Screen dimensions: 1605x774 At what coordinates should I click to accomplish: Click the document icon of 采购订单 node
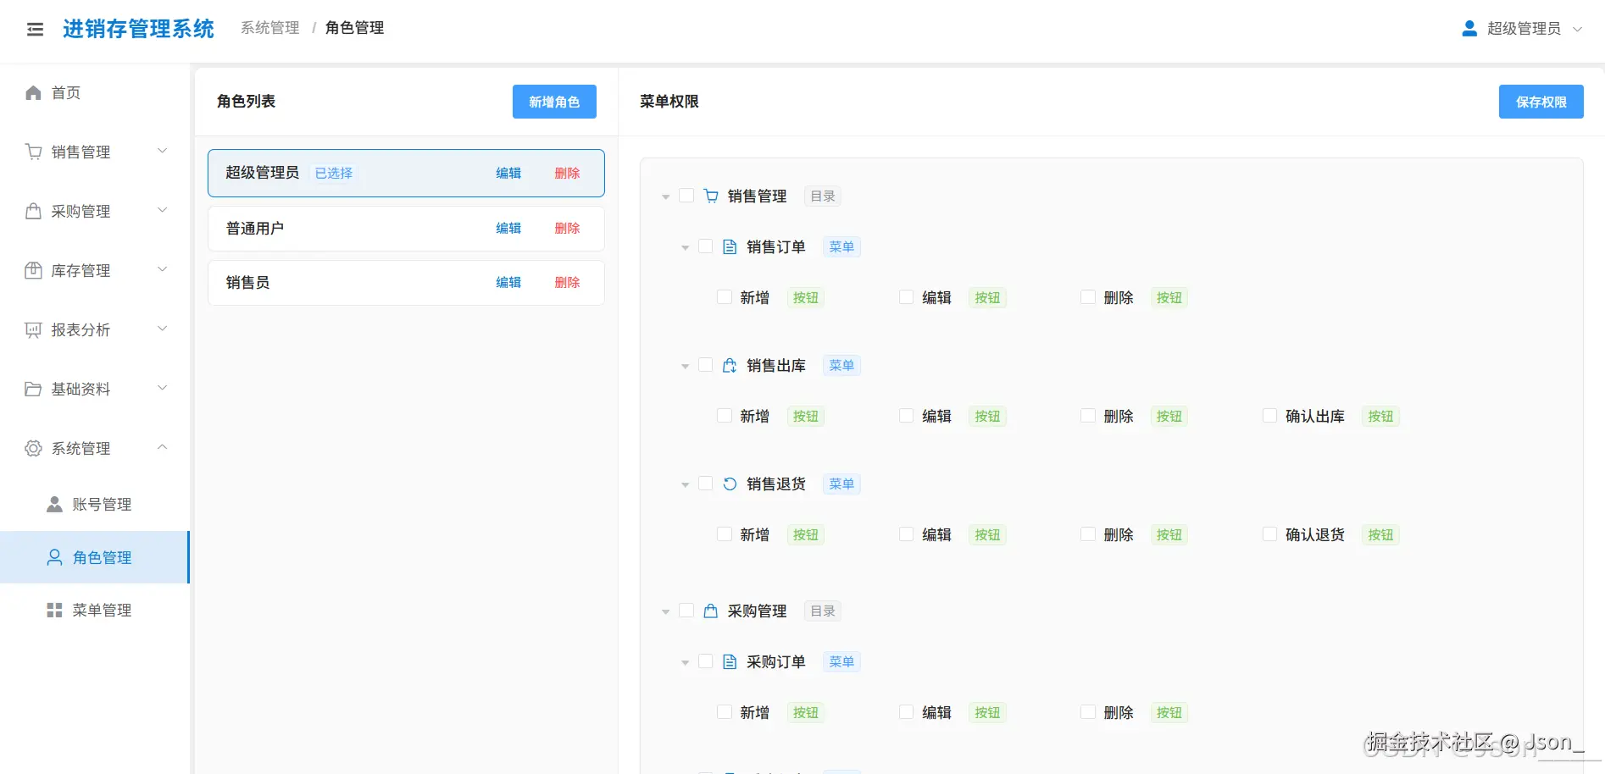point(730,661)
